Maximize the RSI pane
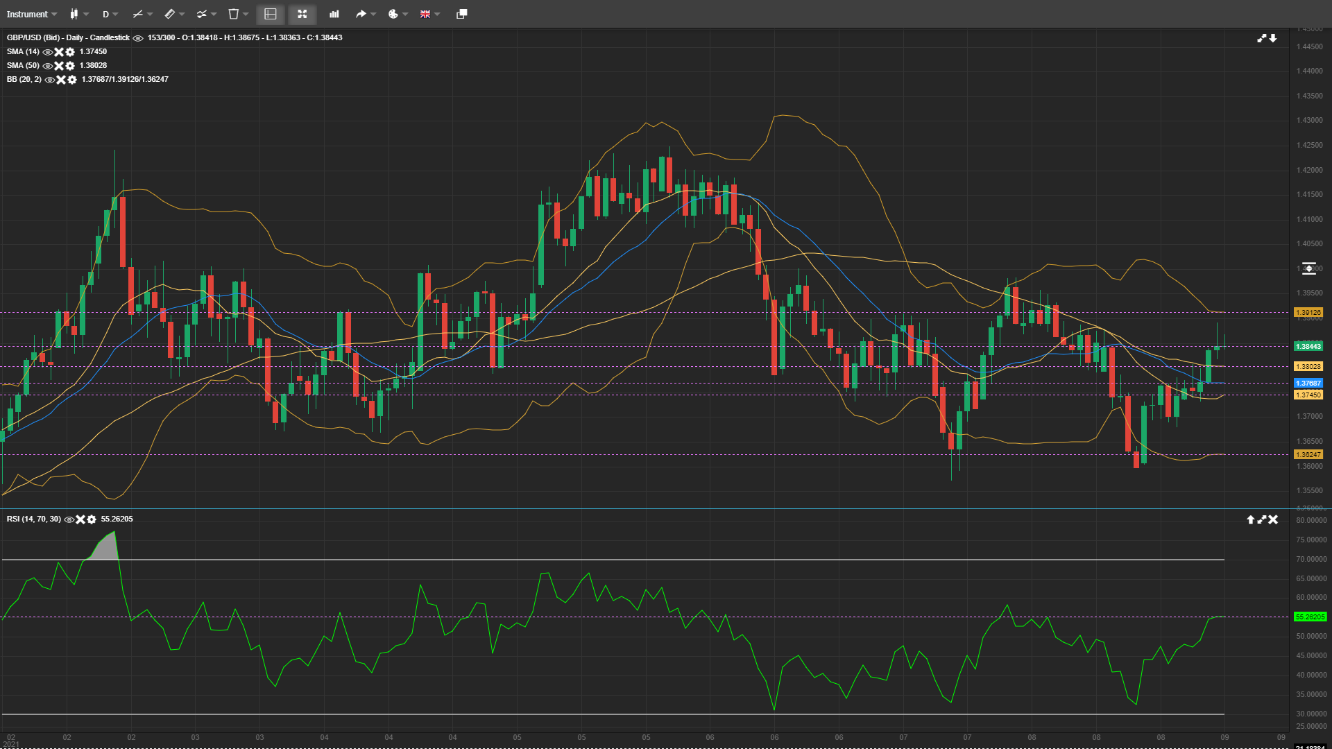The image size is (1332, 749). tap(1262, 519)
